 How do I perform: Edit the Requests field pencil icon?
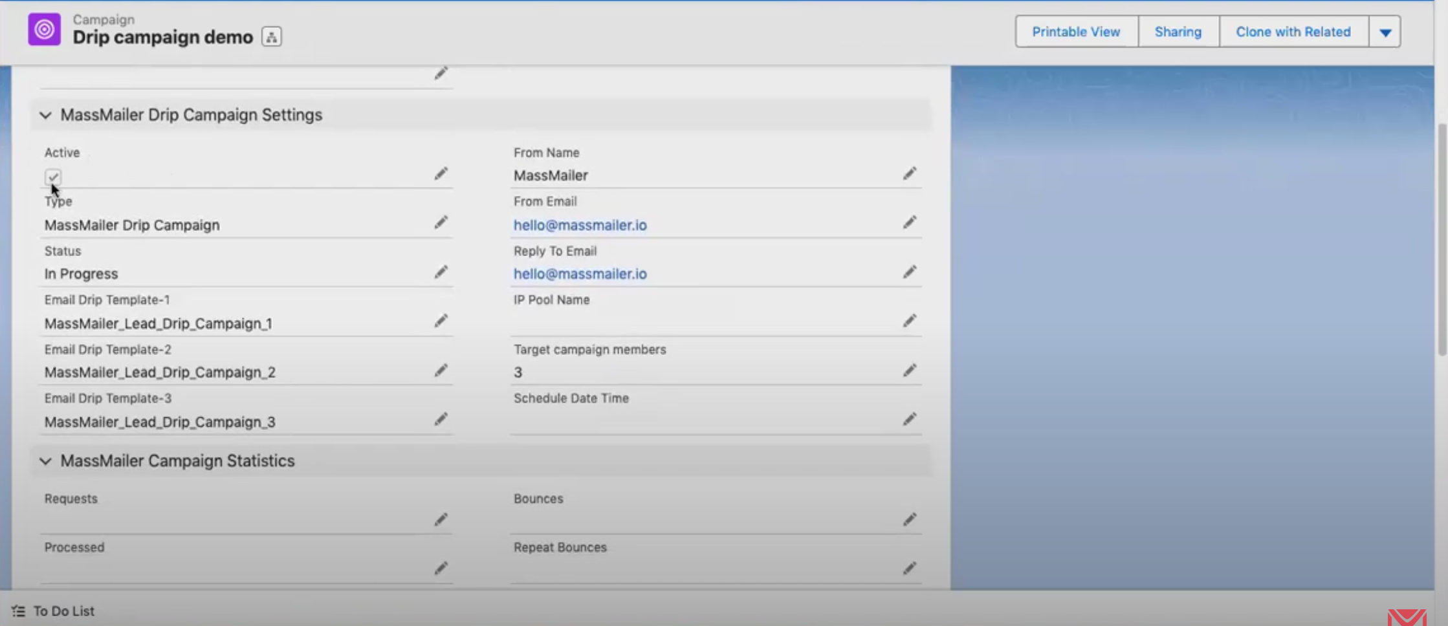(x=441, y=520)
